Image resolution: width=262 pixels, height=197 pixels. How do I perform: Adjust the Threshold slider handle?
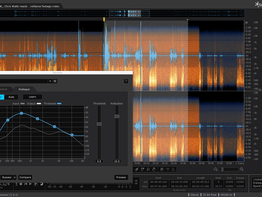tap(99, 124)
